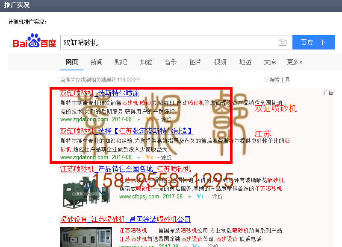This screenshot has width=342, height=247.
Task: Click the 百度为您找到相关结果约119,000个 text
Action: tap(100, 80)
